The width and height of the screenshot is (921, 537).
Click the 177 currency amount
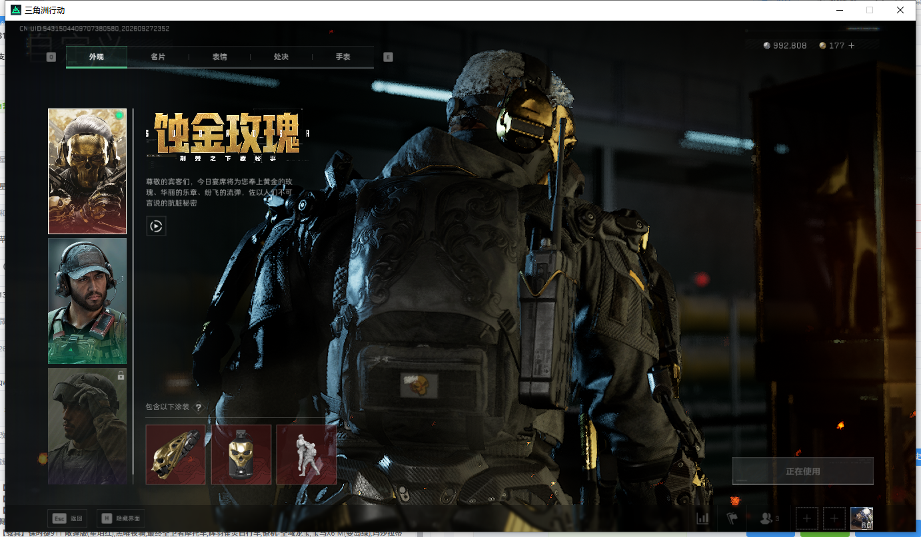coord(837,46)
